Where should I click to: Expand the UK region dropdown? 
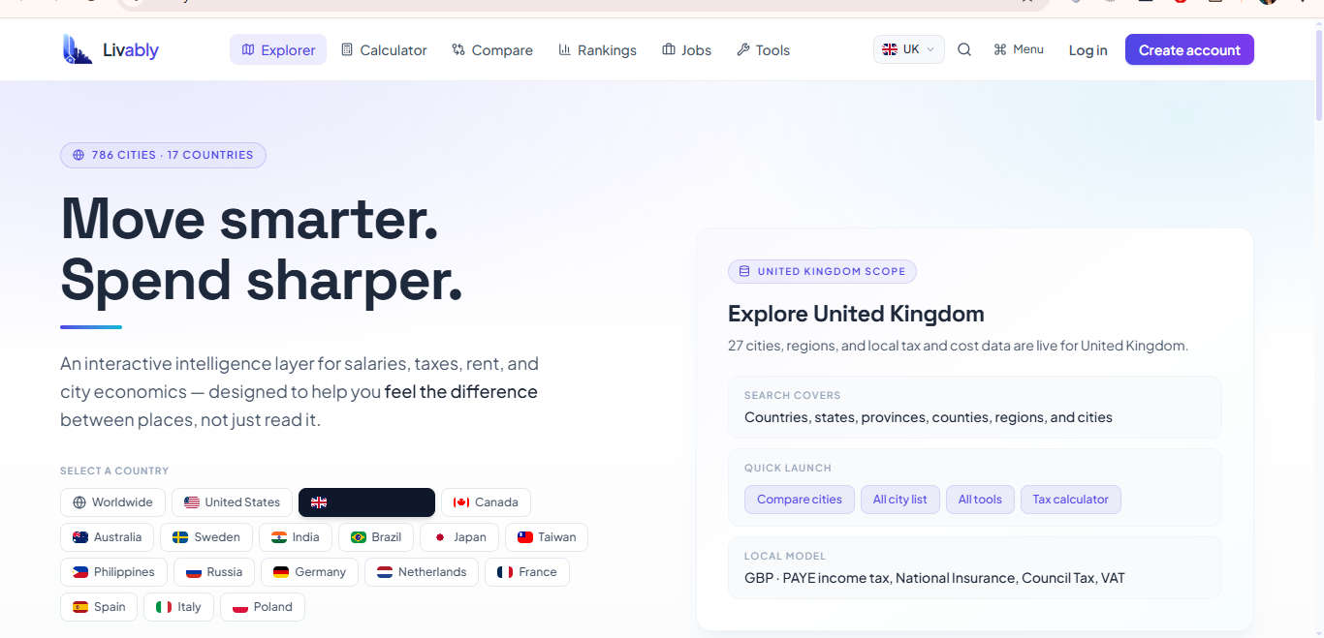click(x=909, y=49)
